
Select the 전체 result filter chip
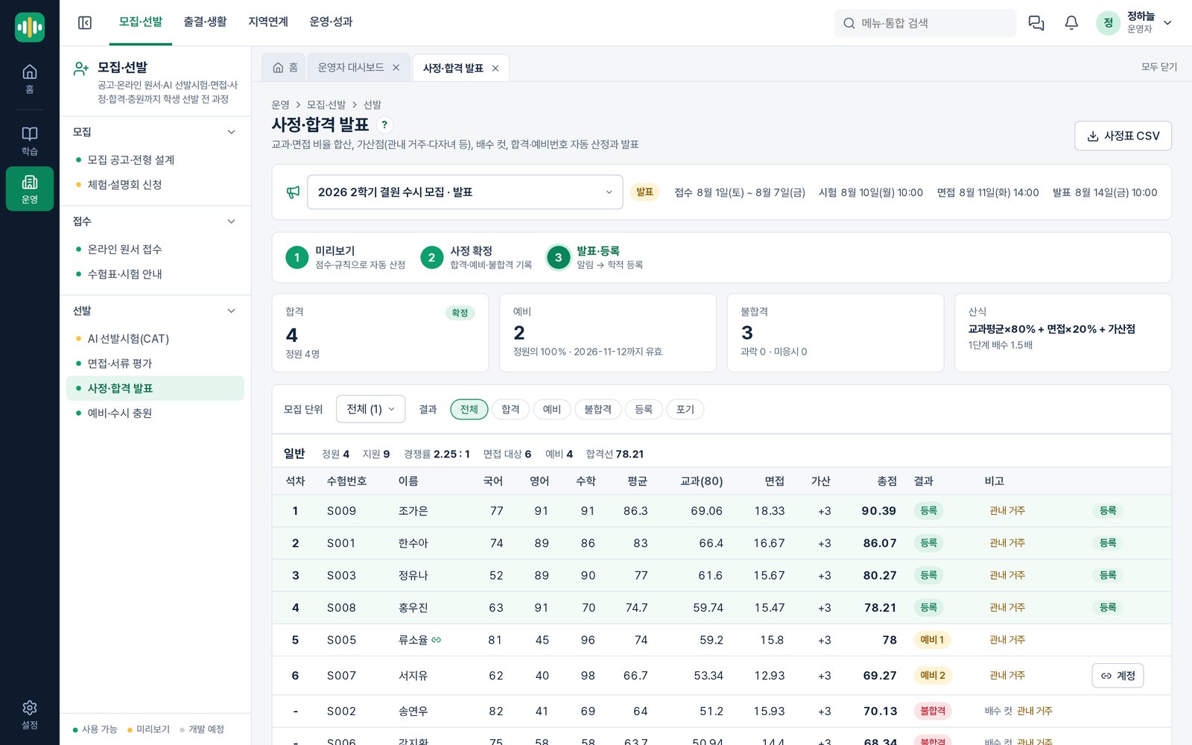pos(469,409)
